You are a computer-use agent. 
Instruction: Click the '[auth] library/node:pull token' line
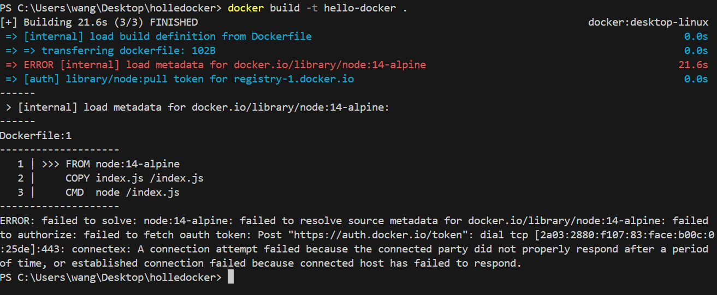(180, 79)
